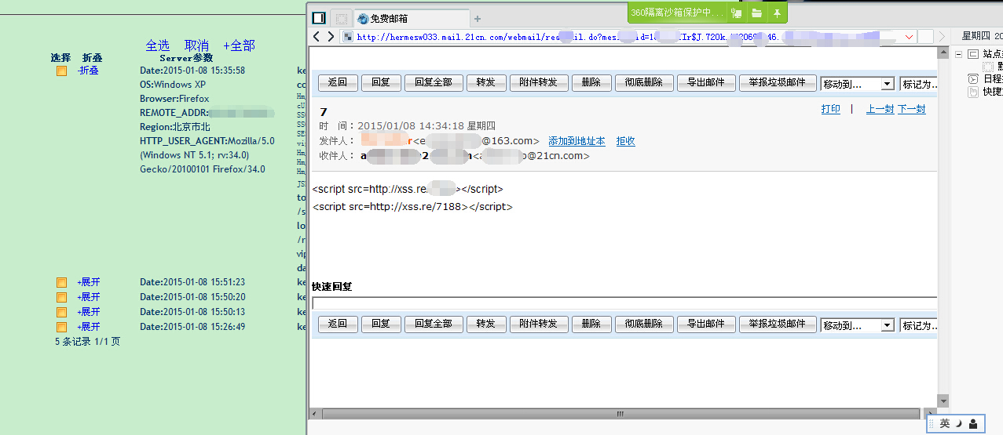Image resolution: width=1003 pixels, height=435 pixels.
Task: Click 回复 in the upper mail toolbar
Action: coord(381,82)
